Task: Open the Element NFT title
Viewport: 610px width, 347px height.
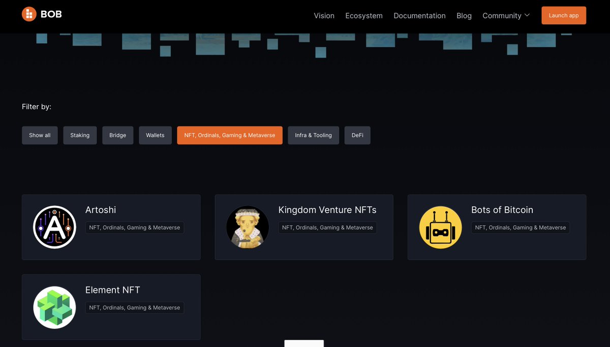Action: (113, 290)
